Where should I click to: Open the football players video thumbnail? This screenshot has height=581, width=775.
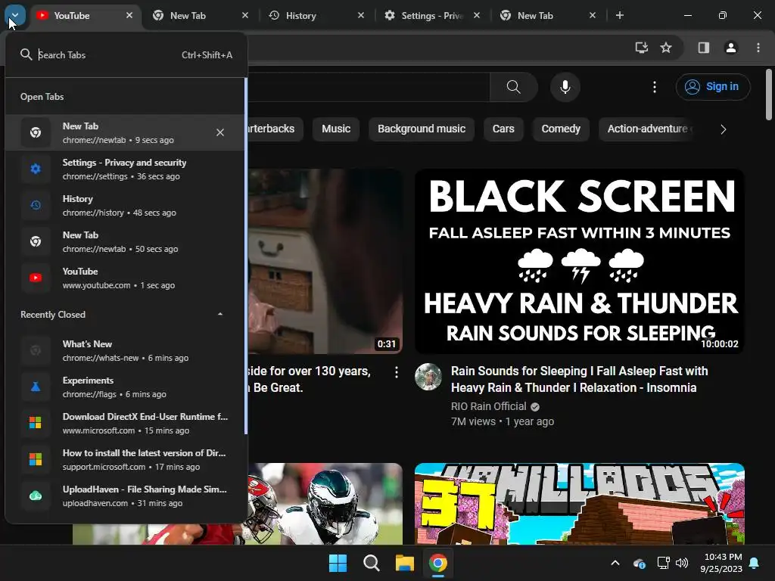tap(325, 504)
